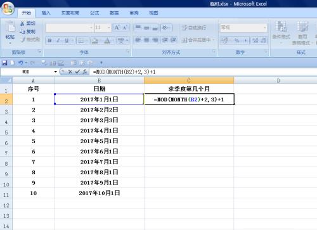Image resolution: width=317 pixels, height=230 pixels.
Task: Increase font size with the large A
Action: click(x=117, y=27)
